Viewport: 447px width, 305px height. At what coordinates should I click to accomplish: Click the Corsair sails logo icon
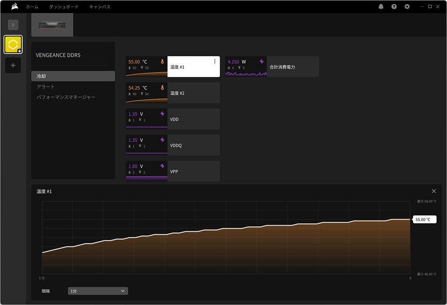coord(14,7)
